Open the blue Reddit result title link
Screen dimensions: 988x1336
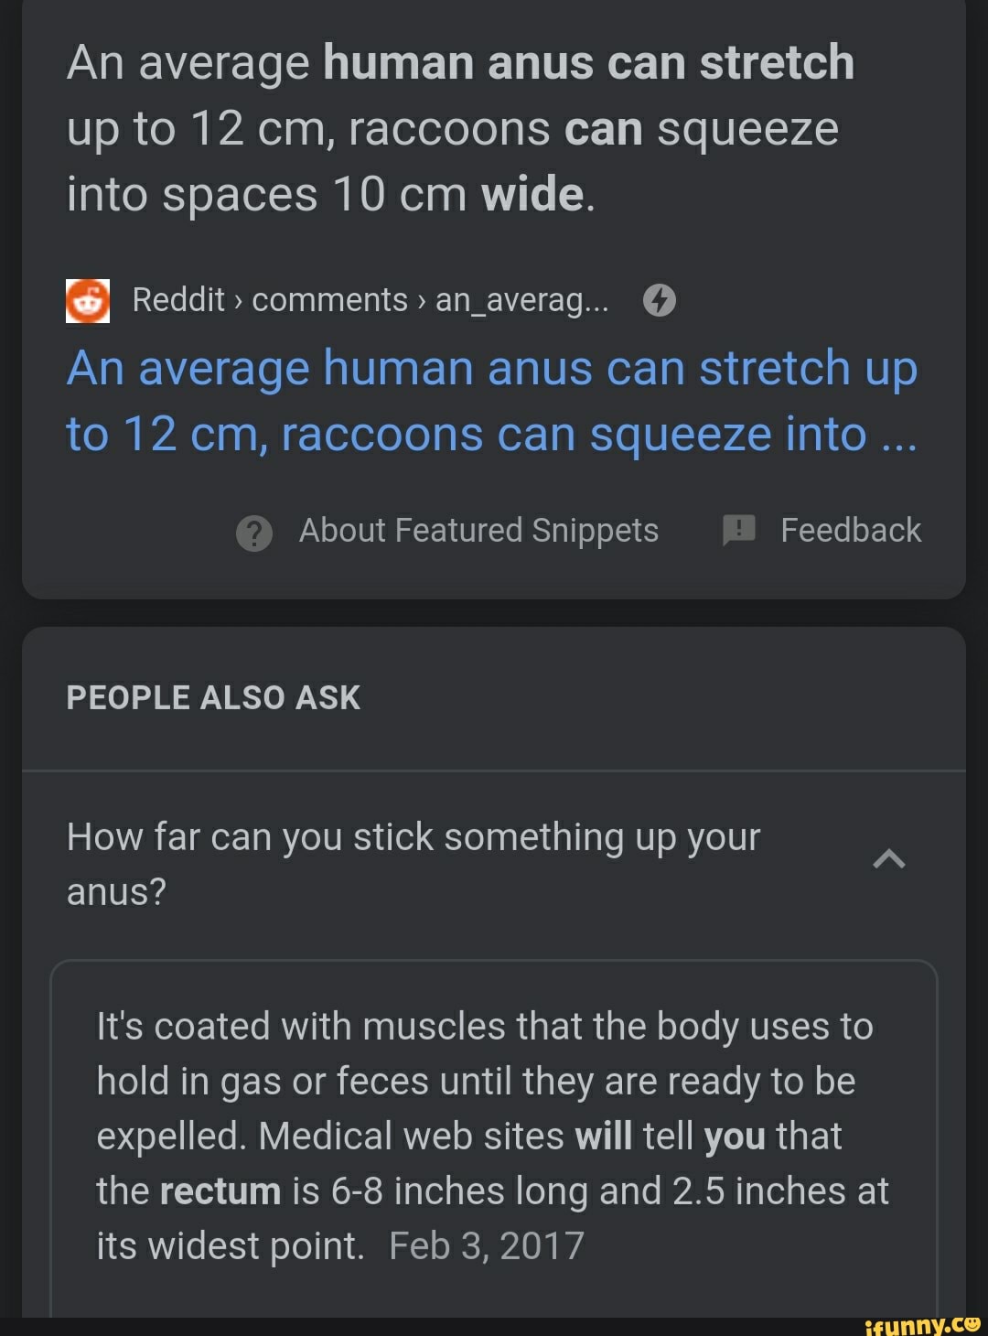click(x=491, y=401)
